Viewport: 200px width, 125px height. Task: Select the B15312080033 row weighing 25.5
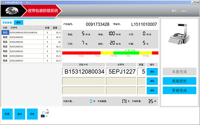click(x=31, y=37)
